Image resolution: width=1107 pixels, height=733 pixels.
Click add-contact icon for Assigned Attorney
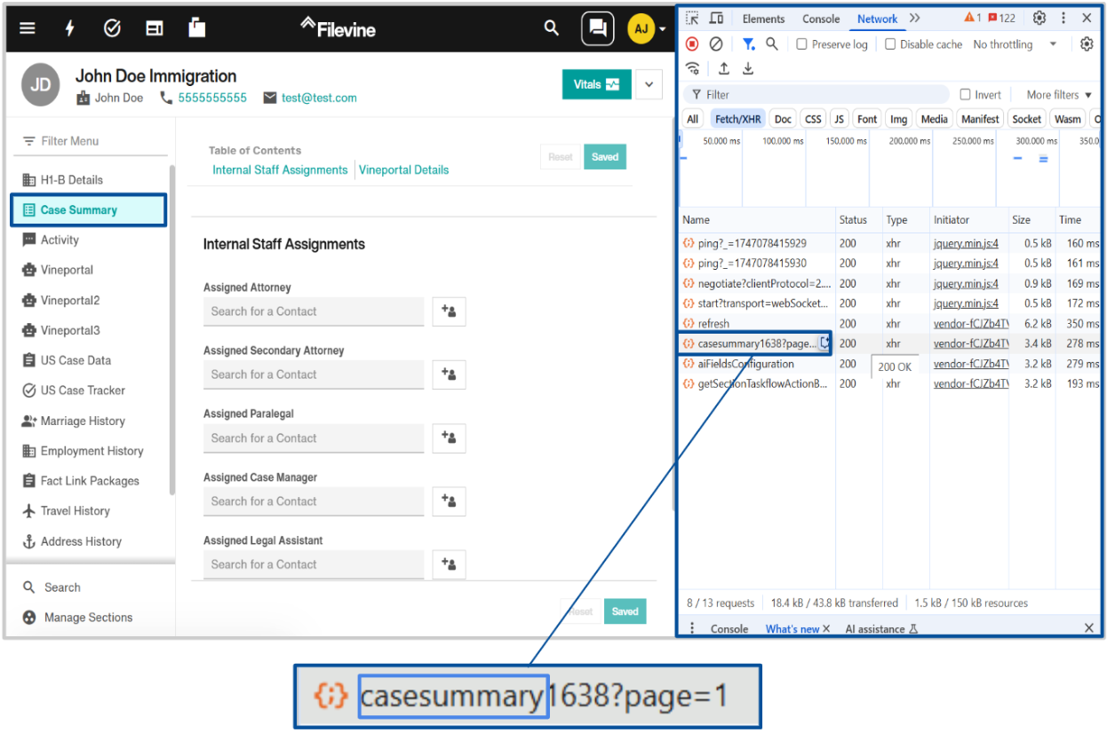pos(449,311)
